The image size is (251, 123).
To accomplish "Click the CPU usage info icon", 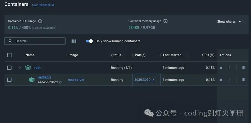I will tap(40, 21).
